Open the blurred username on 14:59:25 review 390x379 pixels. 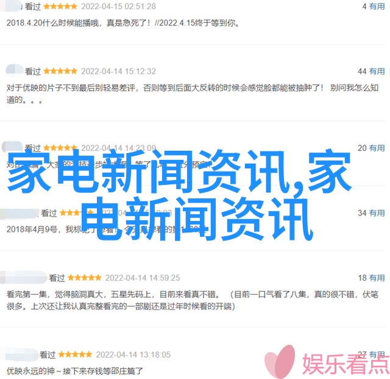coord(23,277)
